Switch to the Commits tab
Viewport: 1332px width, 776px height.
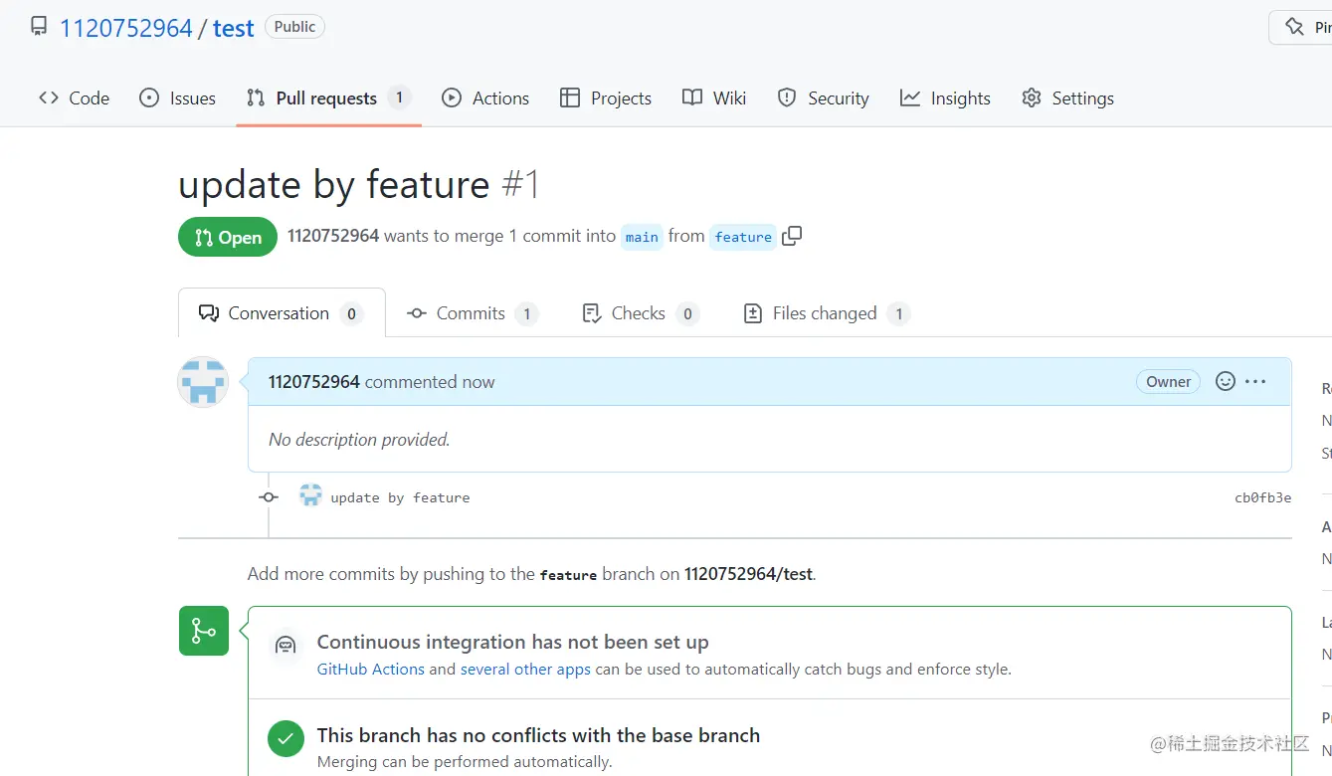click(472, 313)
